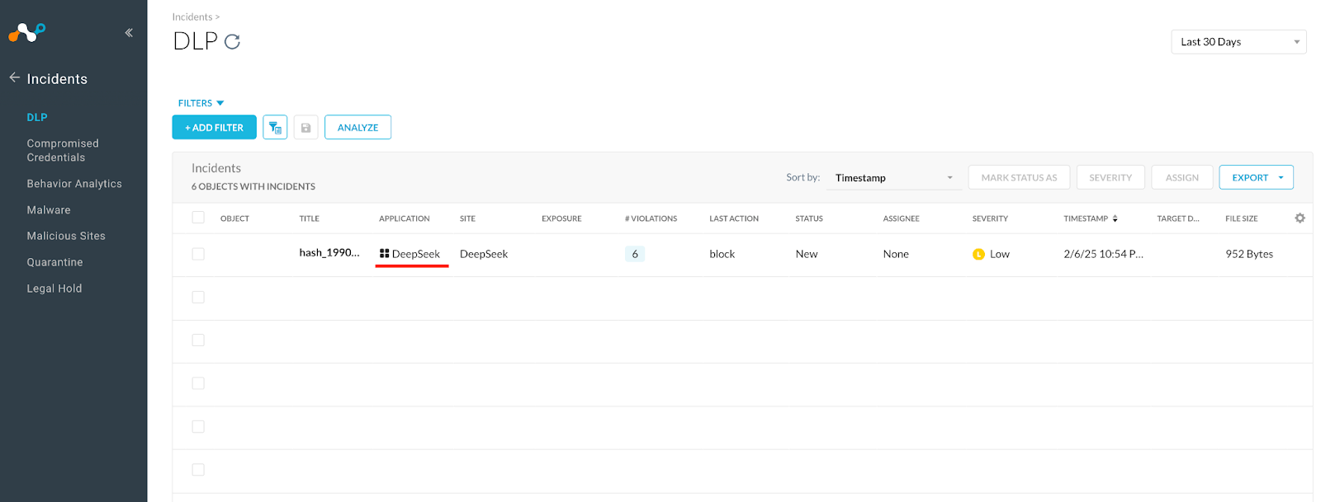This screenshot has height=502, width=1321.
Task: Click the 952 Bytes file size cell
Action: 1249,254
